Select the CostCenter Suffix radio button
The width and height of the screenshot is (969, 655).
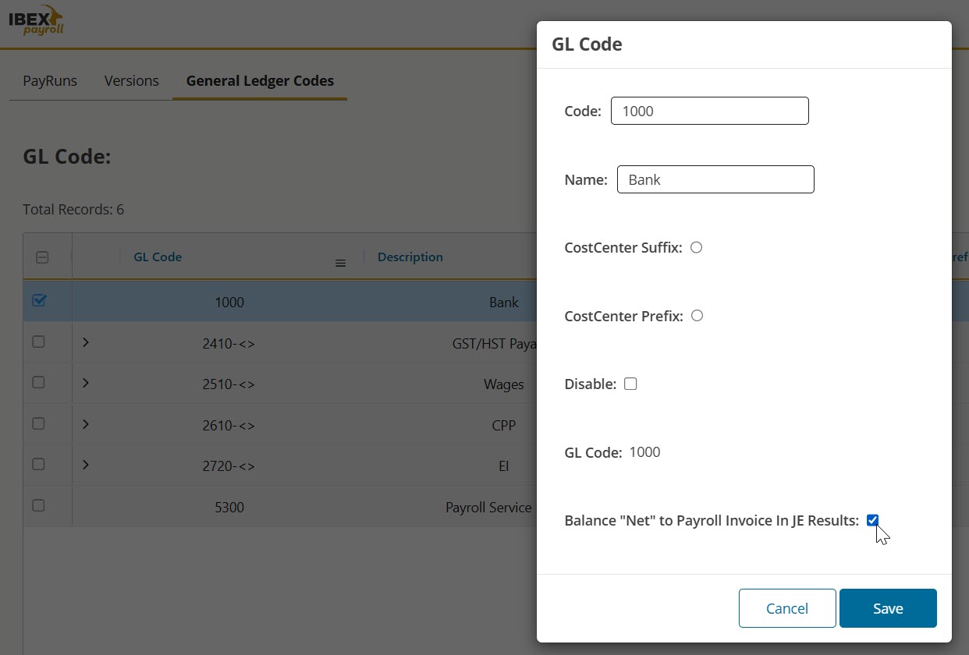(x=697, y=247)
